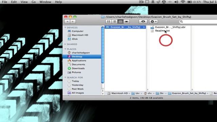Switch Finder to Cover Flow view
The image size is (217, 122).
[126, 22]
